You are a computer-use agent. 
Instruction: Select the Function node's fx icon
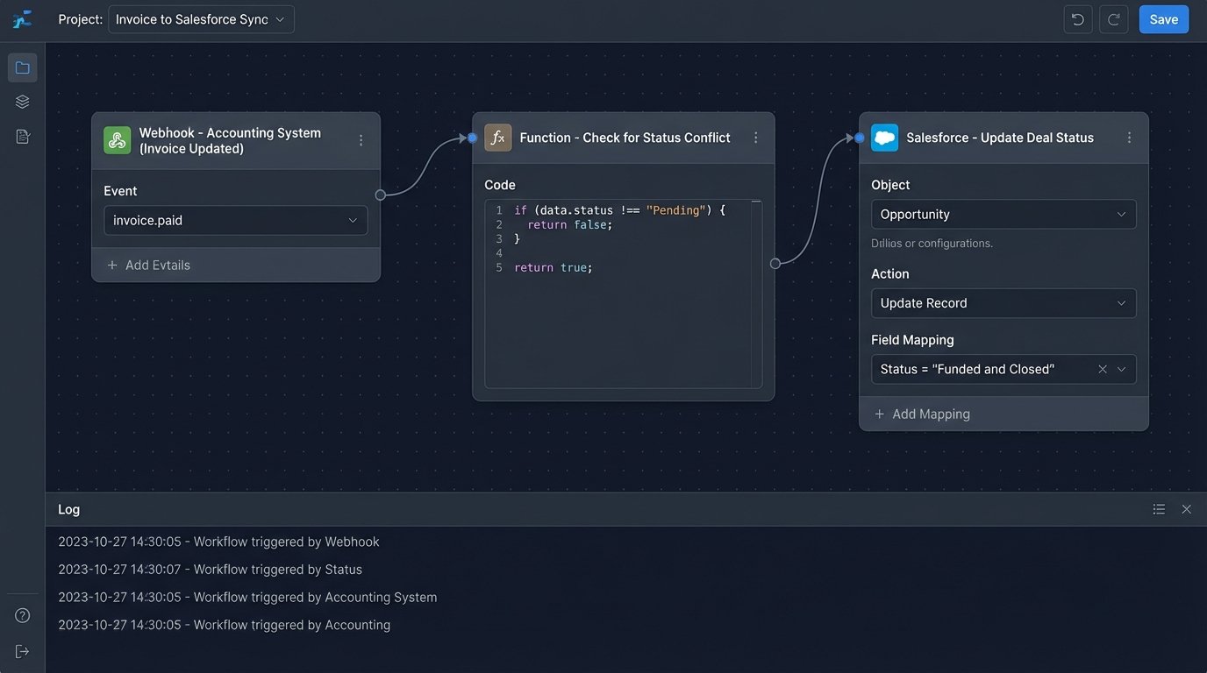click(497, 137)
